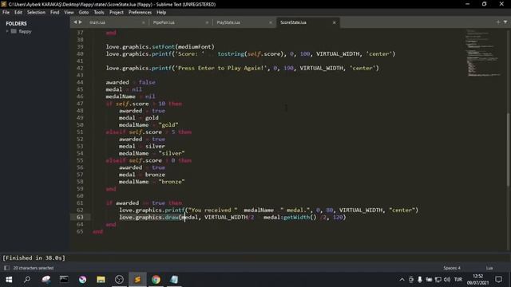511x287 pixels.
Task: Click mediumFont on line 39
Action: click(x=195, y=47)
